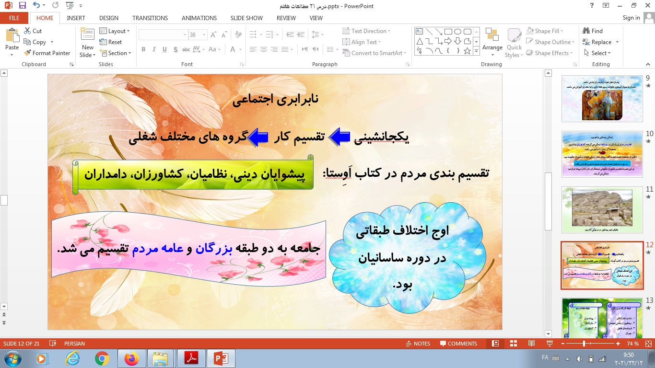This screenshot has width=655, height=368.
Task: Click the Sign in link
Action: 631,18
